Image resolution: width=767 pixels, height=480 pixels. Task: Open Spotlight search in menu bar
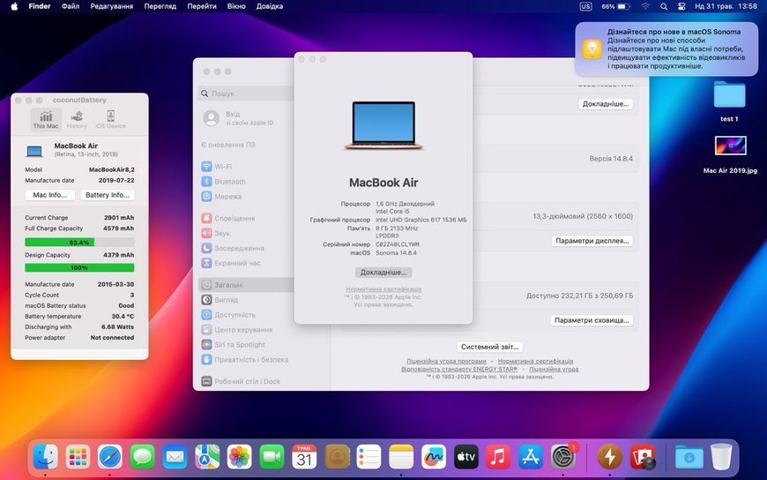(664, 6)
